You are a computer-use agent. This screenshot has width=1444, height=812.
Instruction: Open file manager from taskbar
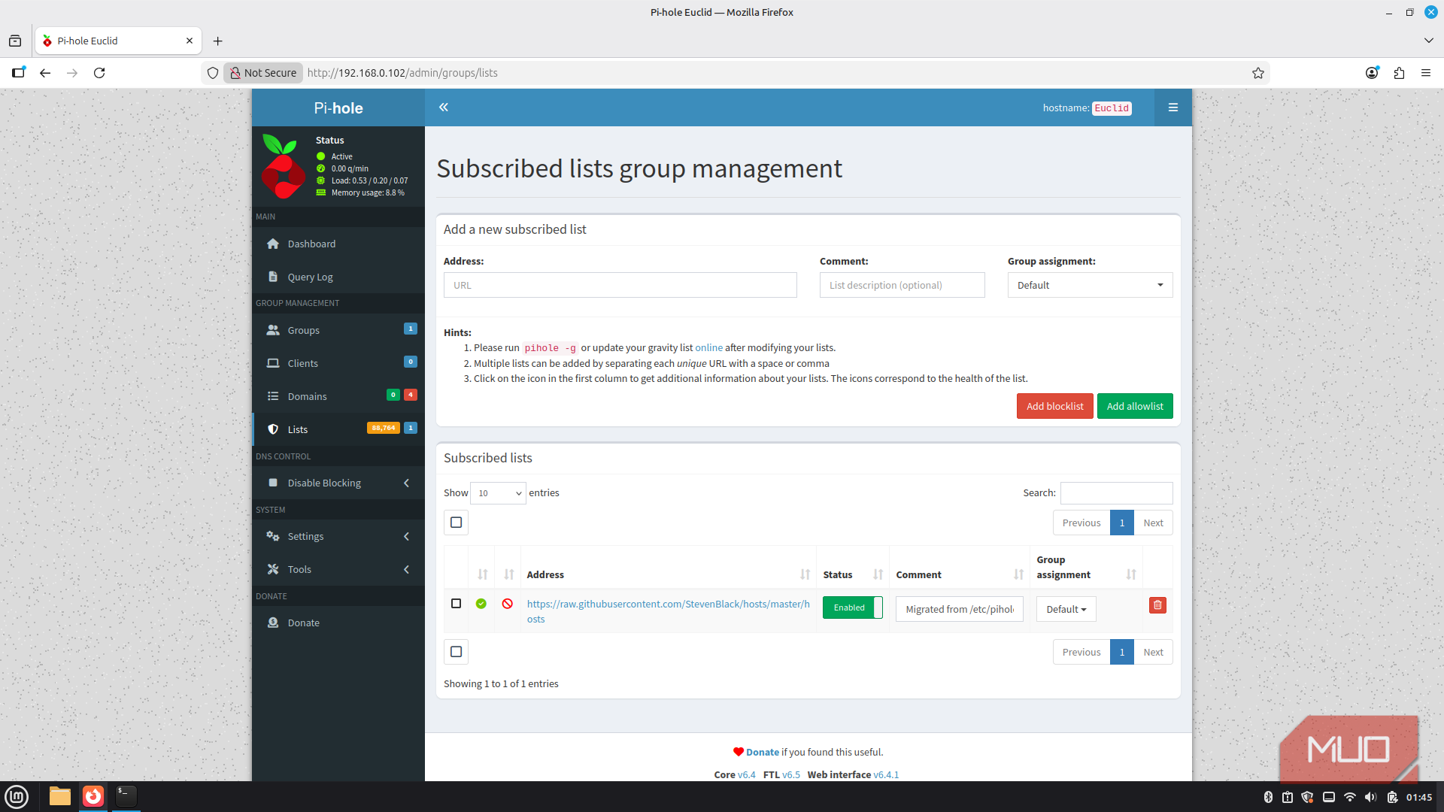pyautogui.click(x=60, y=796)
